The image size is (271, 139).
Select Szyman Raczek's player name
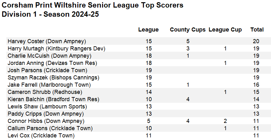pyautogui.click(x=53, y=78)
